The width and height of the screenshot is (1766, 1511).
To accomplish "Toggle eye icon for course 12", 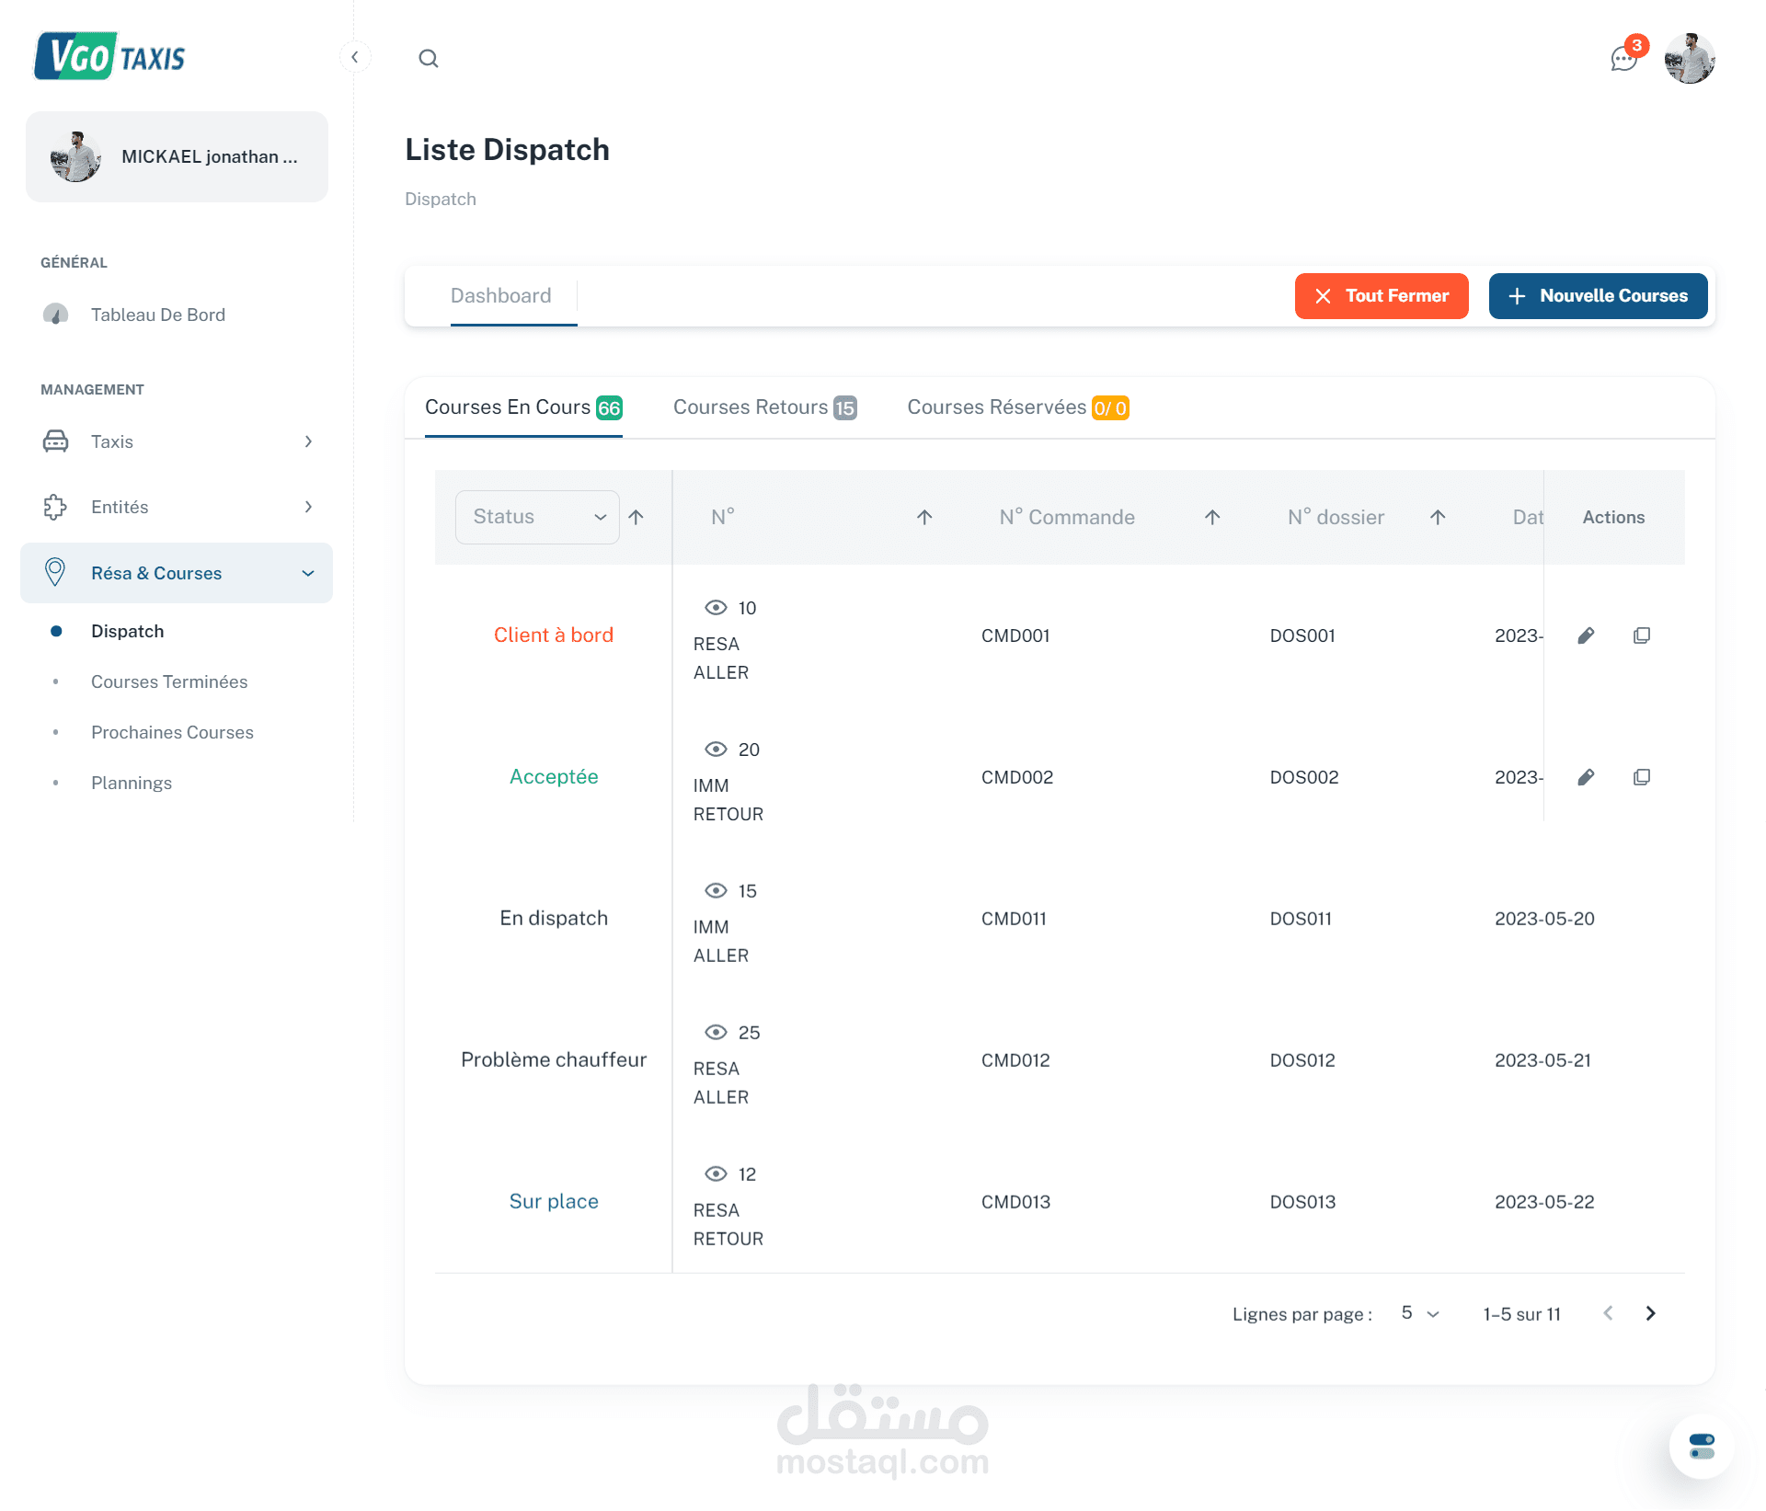I will (716, 1174).
